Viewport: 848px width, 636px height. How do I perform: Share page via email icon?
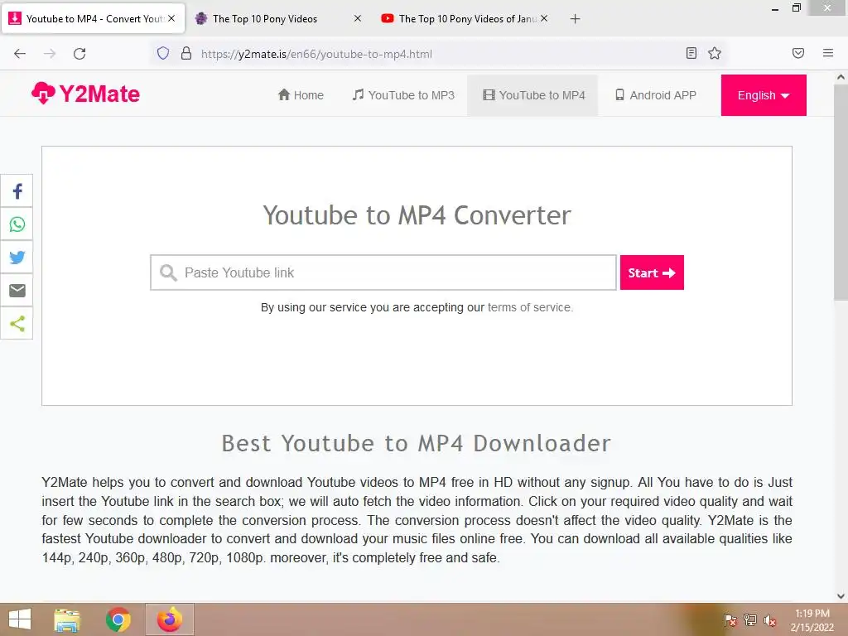click(17, 291)
